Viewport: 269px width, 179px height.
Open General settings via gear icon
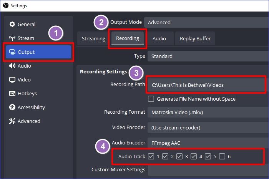click(x=12, y=24)
